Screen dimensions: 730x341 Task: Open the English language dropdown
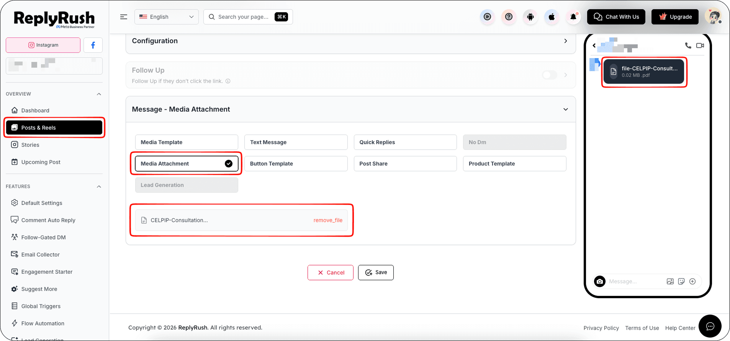point(167,17)
